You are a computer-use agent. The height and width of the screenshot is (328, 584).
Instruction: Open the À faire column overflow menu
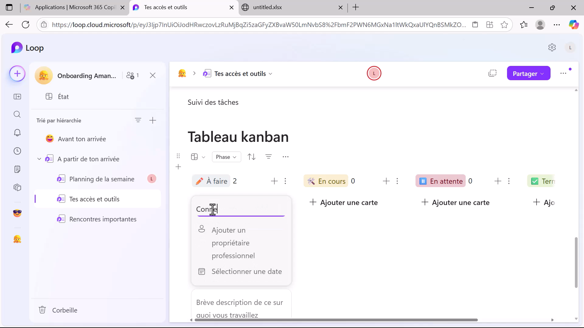click(x=286, y=181)
